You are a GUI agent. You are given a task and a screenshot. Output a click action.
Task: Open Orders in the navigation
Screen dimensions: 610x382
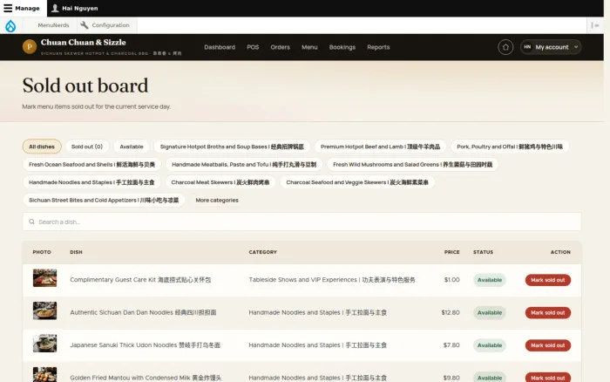pyautogui.click(x=280, y=47)
